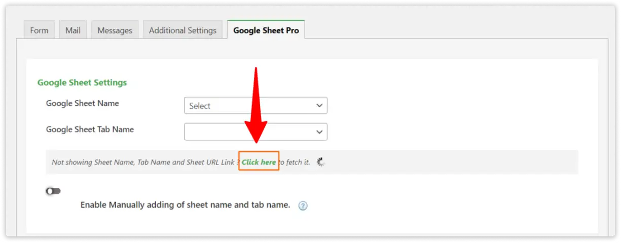This screenshot has height=243, width=621.
Task: Go to the Messages tab
Action: (115, 30)
